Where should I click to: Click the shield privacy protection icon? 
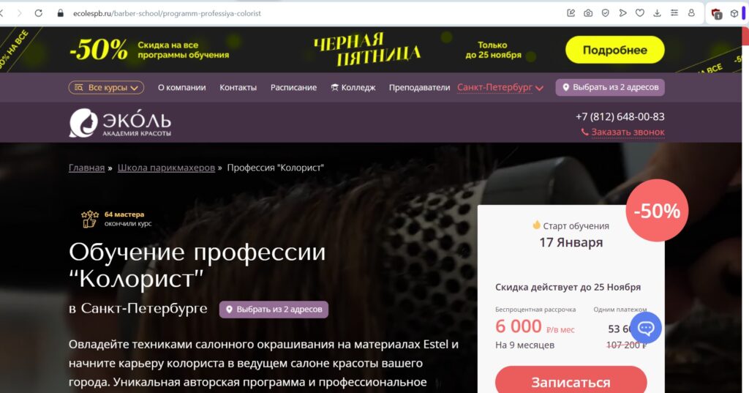coord(605,13)
